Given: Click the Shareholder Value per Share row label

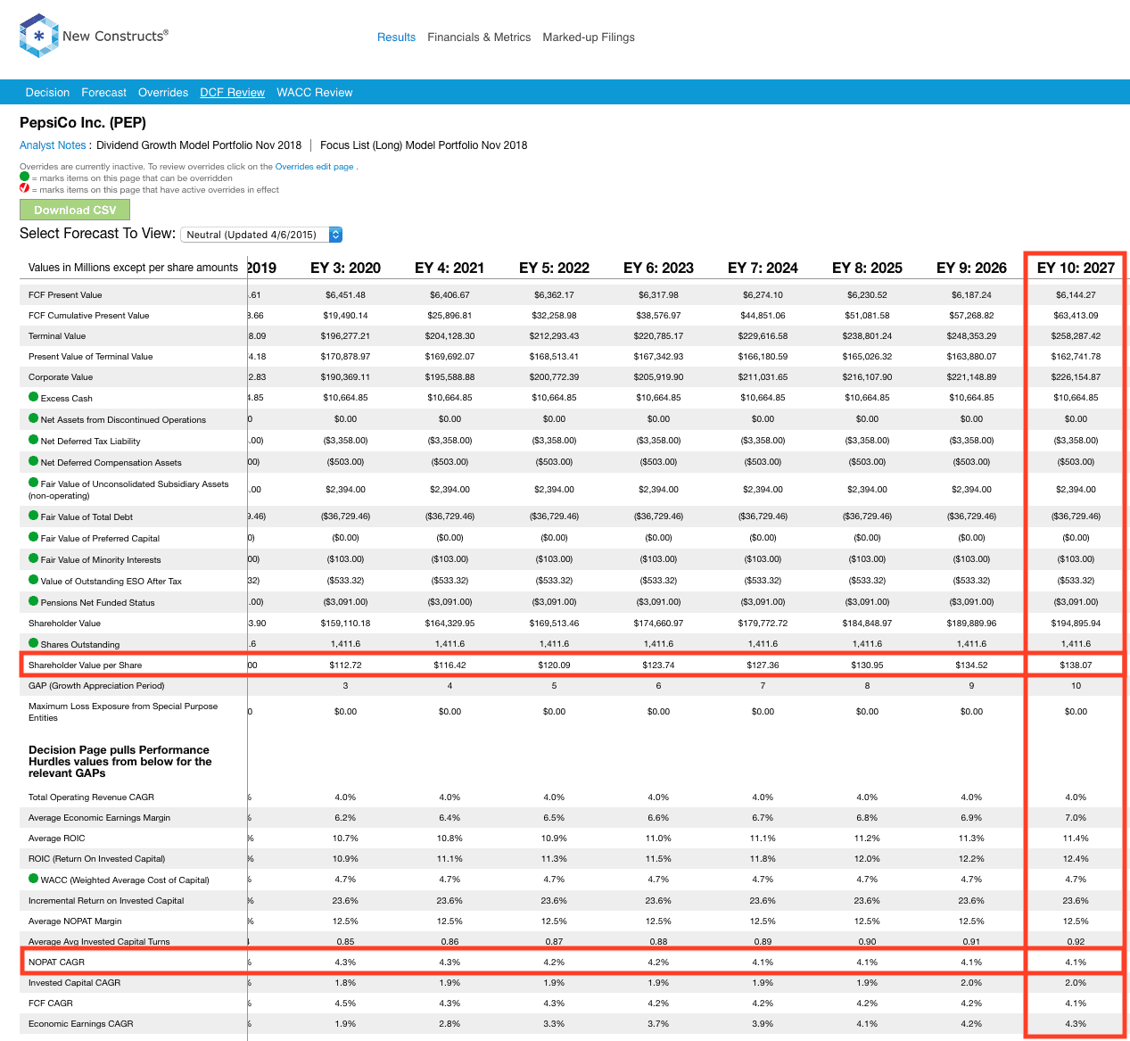Looking at the screenshot, I should point(85,665).
